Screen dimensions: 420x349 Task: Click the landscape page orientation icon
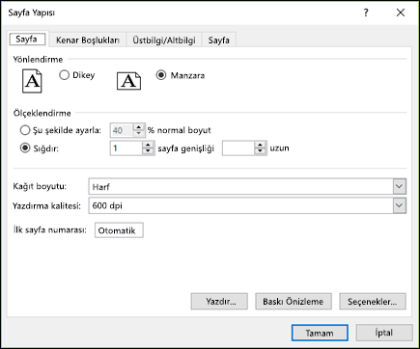coord(128,81)
